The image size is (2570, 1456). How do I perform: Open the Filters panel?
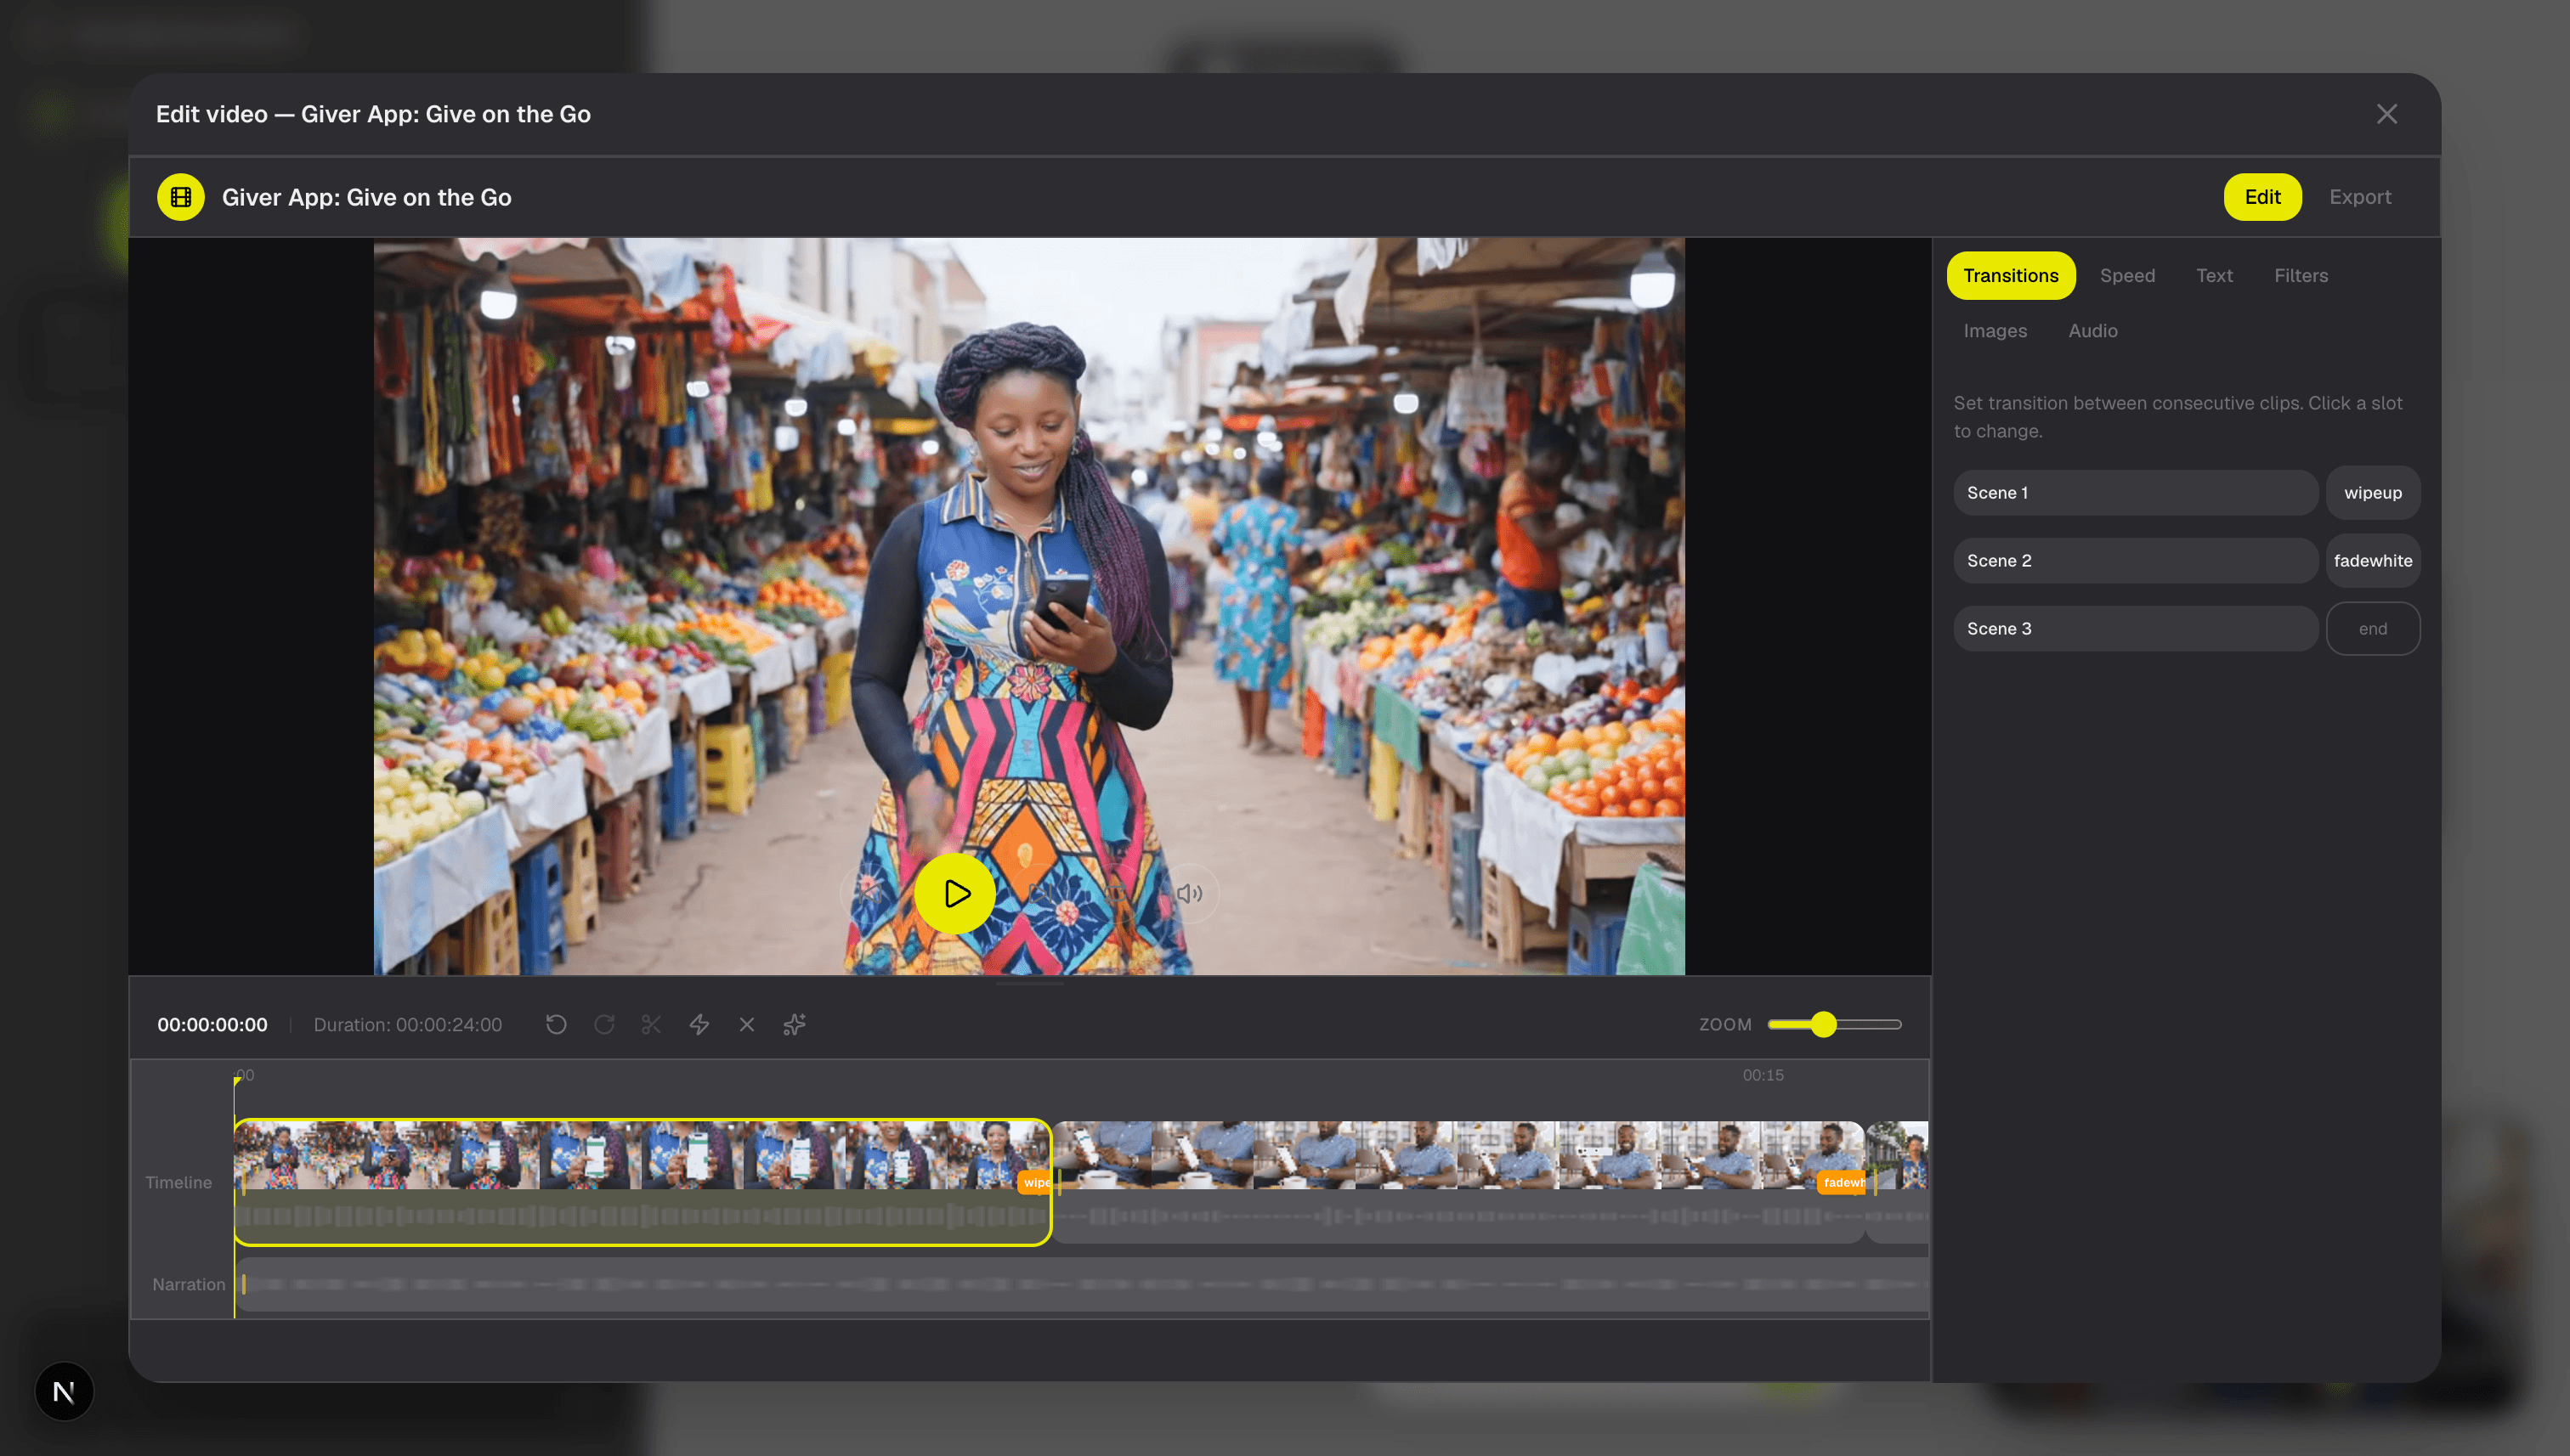tap(2301, 275)
